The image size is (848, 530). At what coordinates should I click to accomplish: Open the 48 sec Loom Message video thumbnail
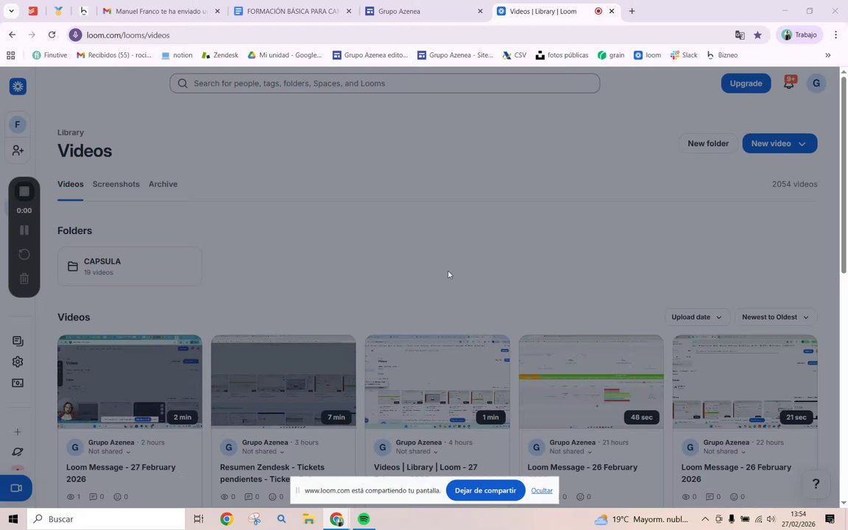591,382
